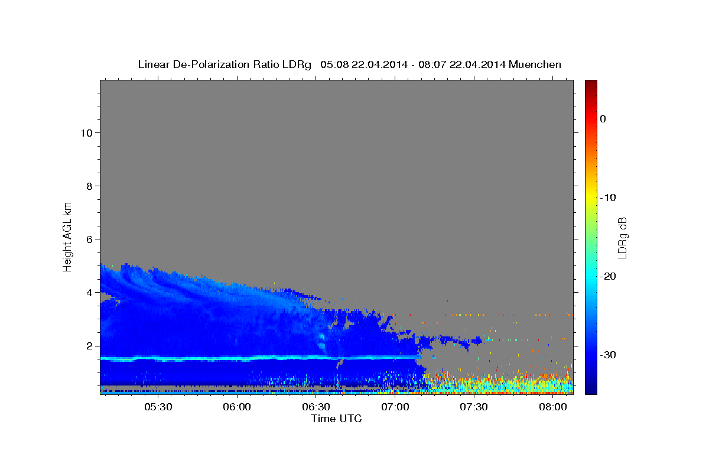
Task: Click the '07:30' time tick label
Action: (474, 407)
